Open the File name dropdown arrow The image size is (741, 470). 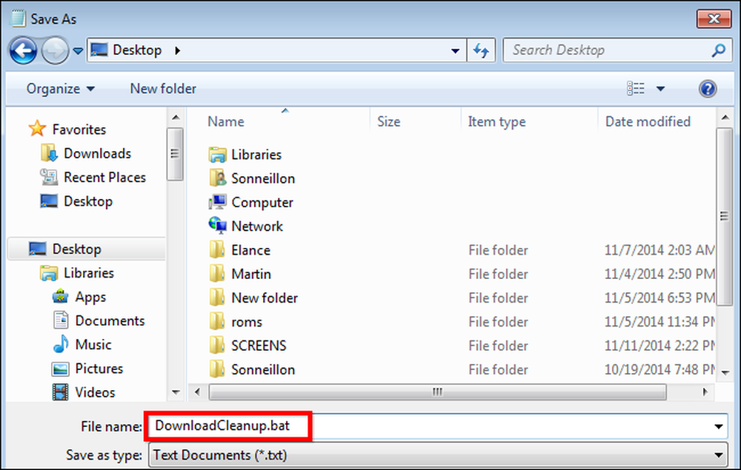[719, 426]
